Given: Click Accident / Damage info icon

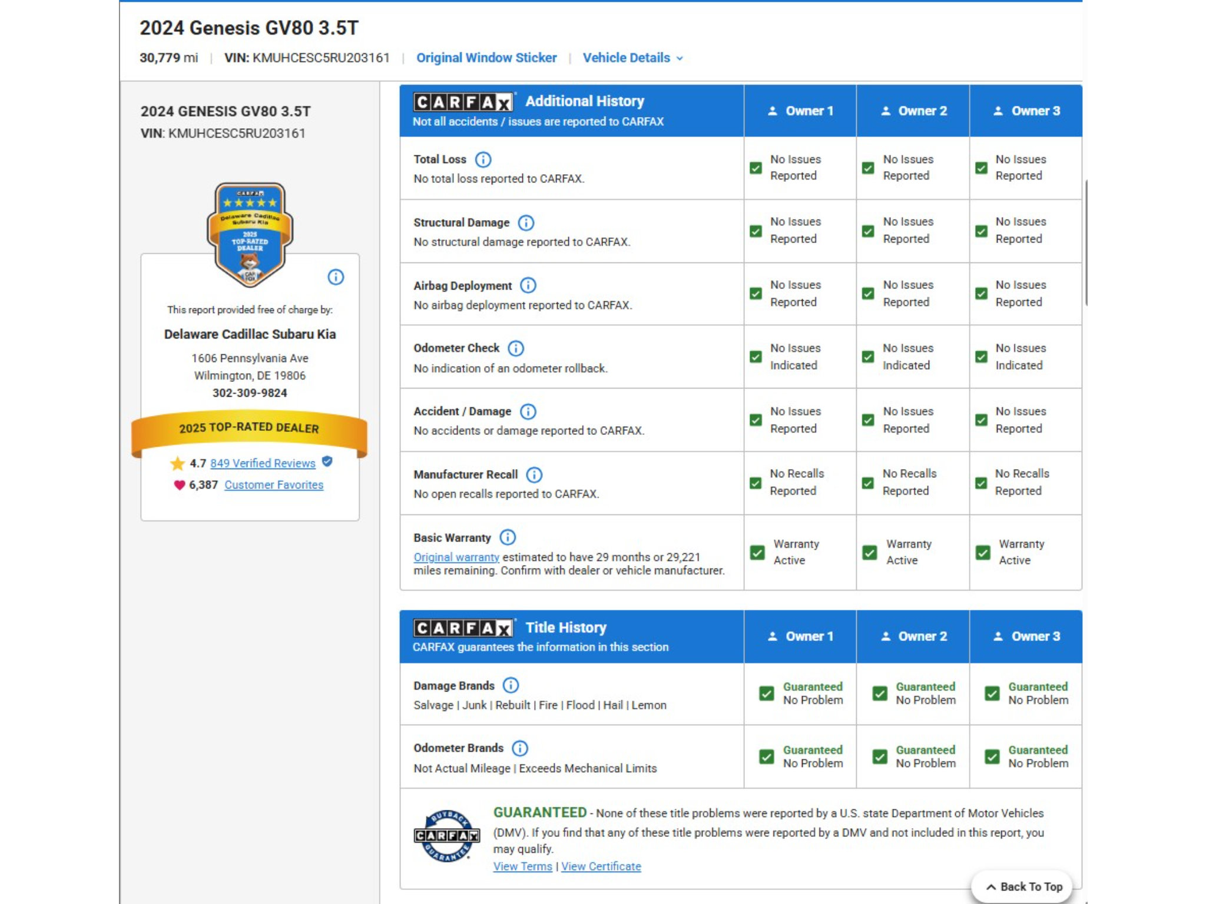Looking at the screenshot, I should pos(528,411).
